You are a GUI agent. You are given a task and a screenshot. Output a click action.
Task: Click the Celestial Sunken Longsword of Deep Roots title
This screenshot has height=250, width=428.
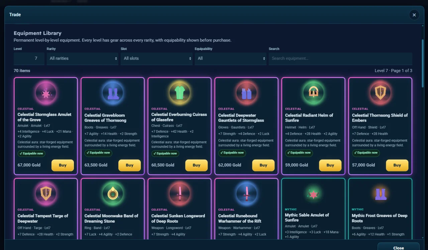(x=178, y=218)
